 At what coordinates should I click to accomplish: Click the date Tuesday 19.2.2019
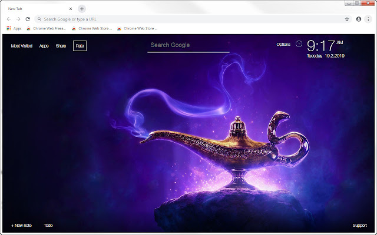coord(326,56)
